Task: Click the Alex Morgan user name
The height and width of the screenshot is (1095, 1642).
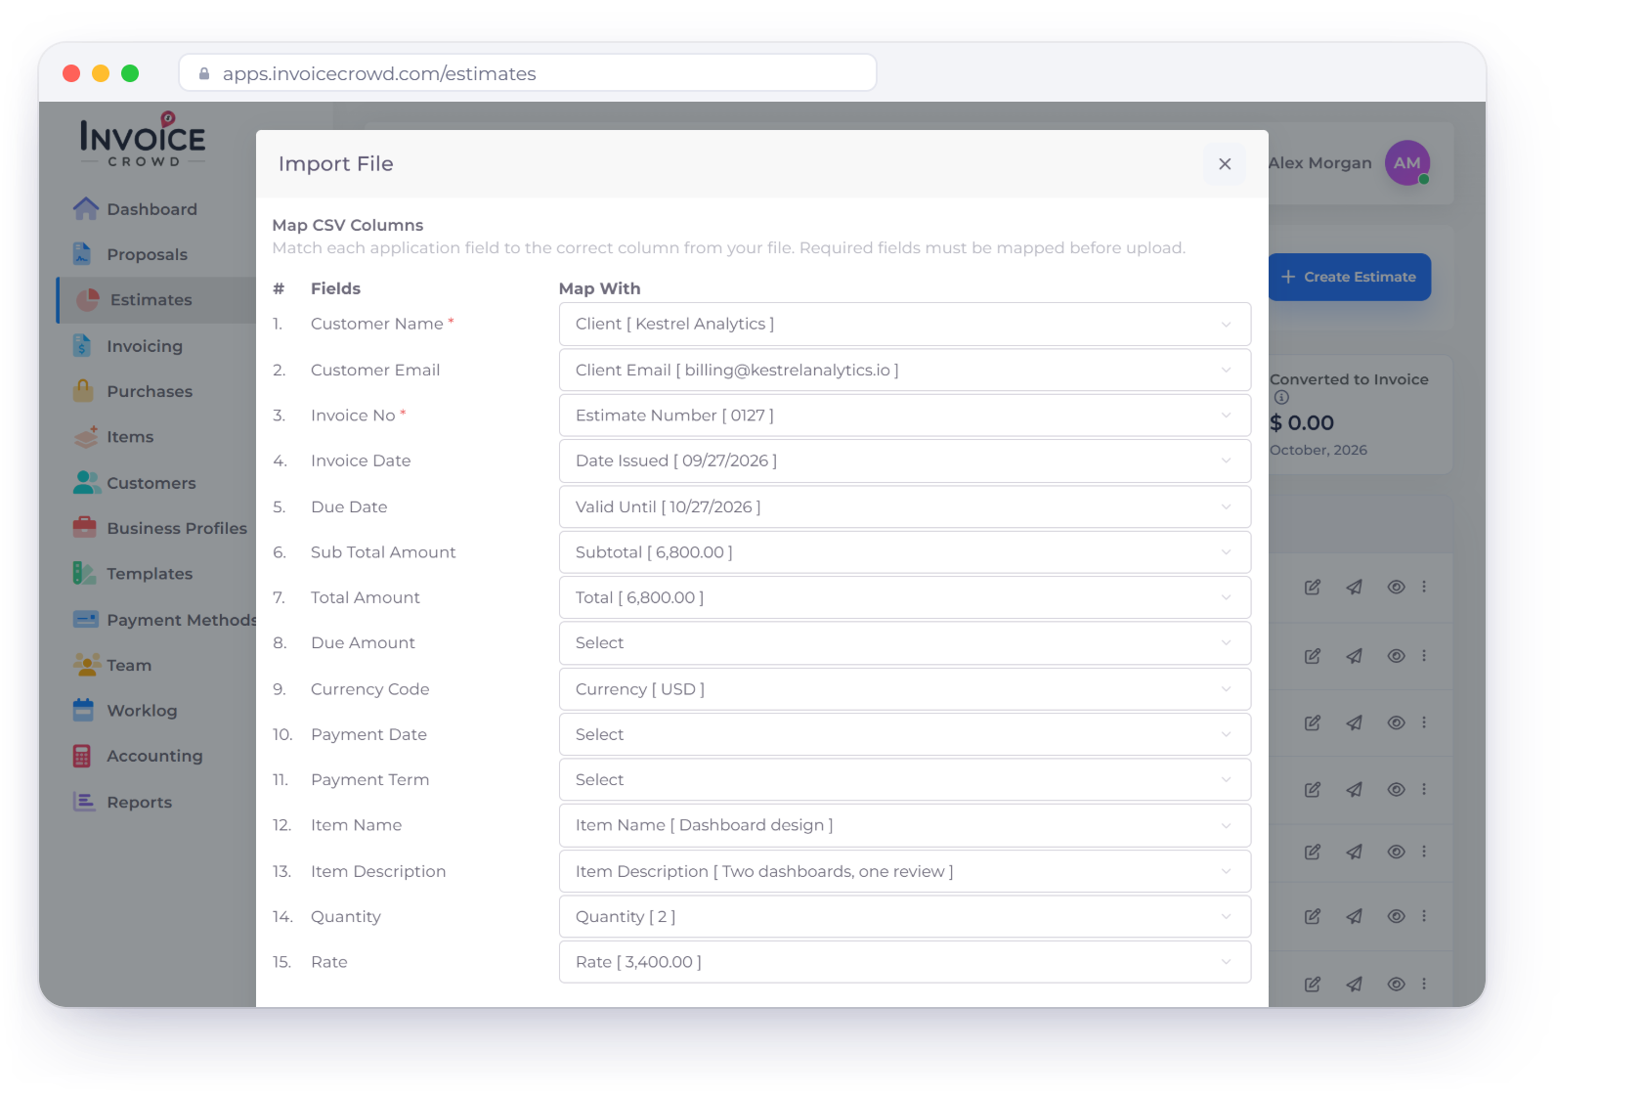Action: (1320, 163)
